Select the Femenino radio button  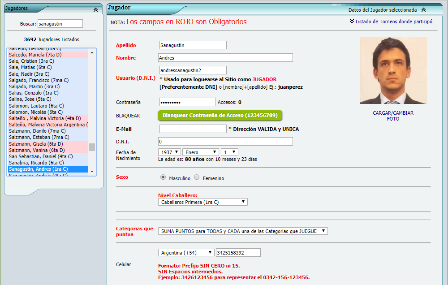[197, 177]
